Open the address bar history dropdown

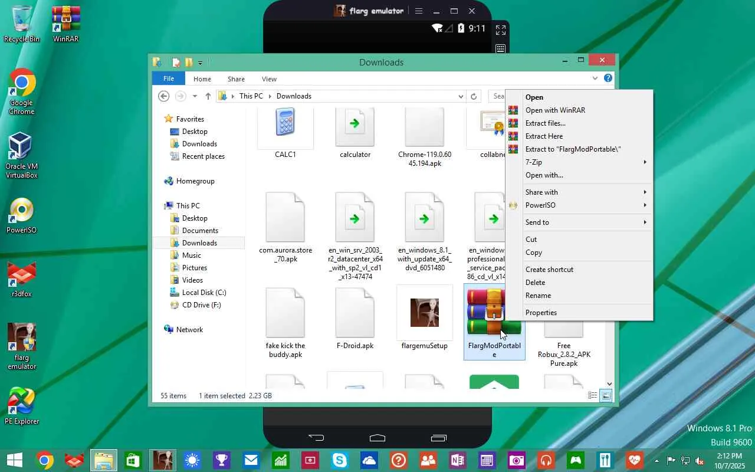coord(461,96)
